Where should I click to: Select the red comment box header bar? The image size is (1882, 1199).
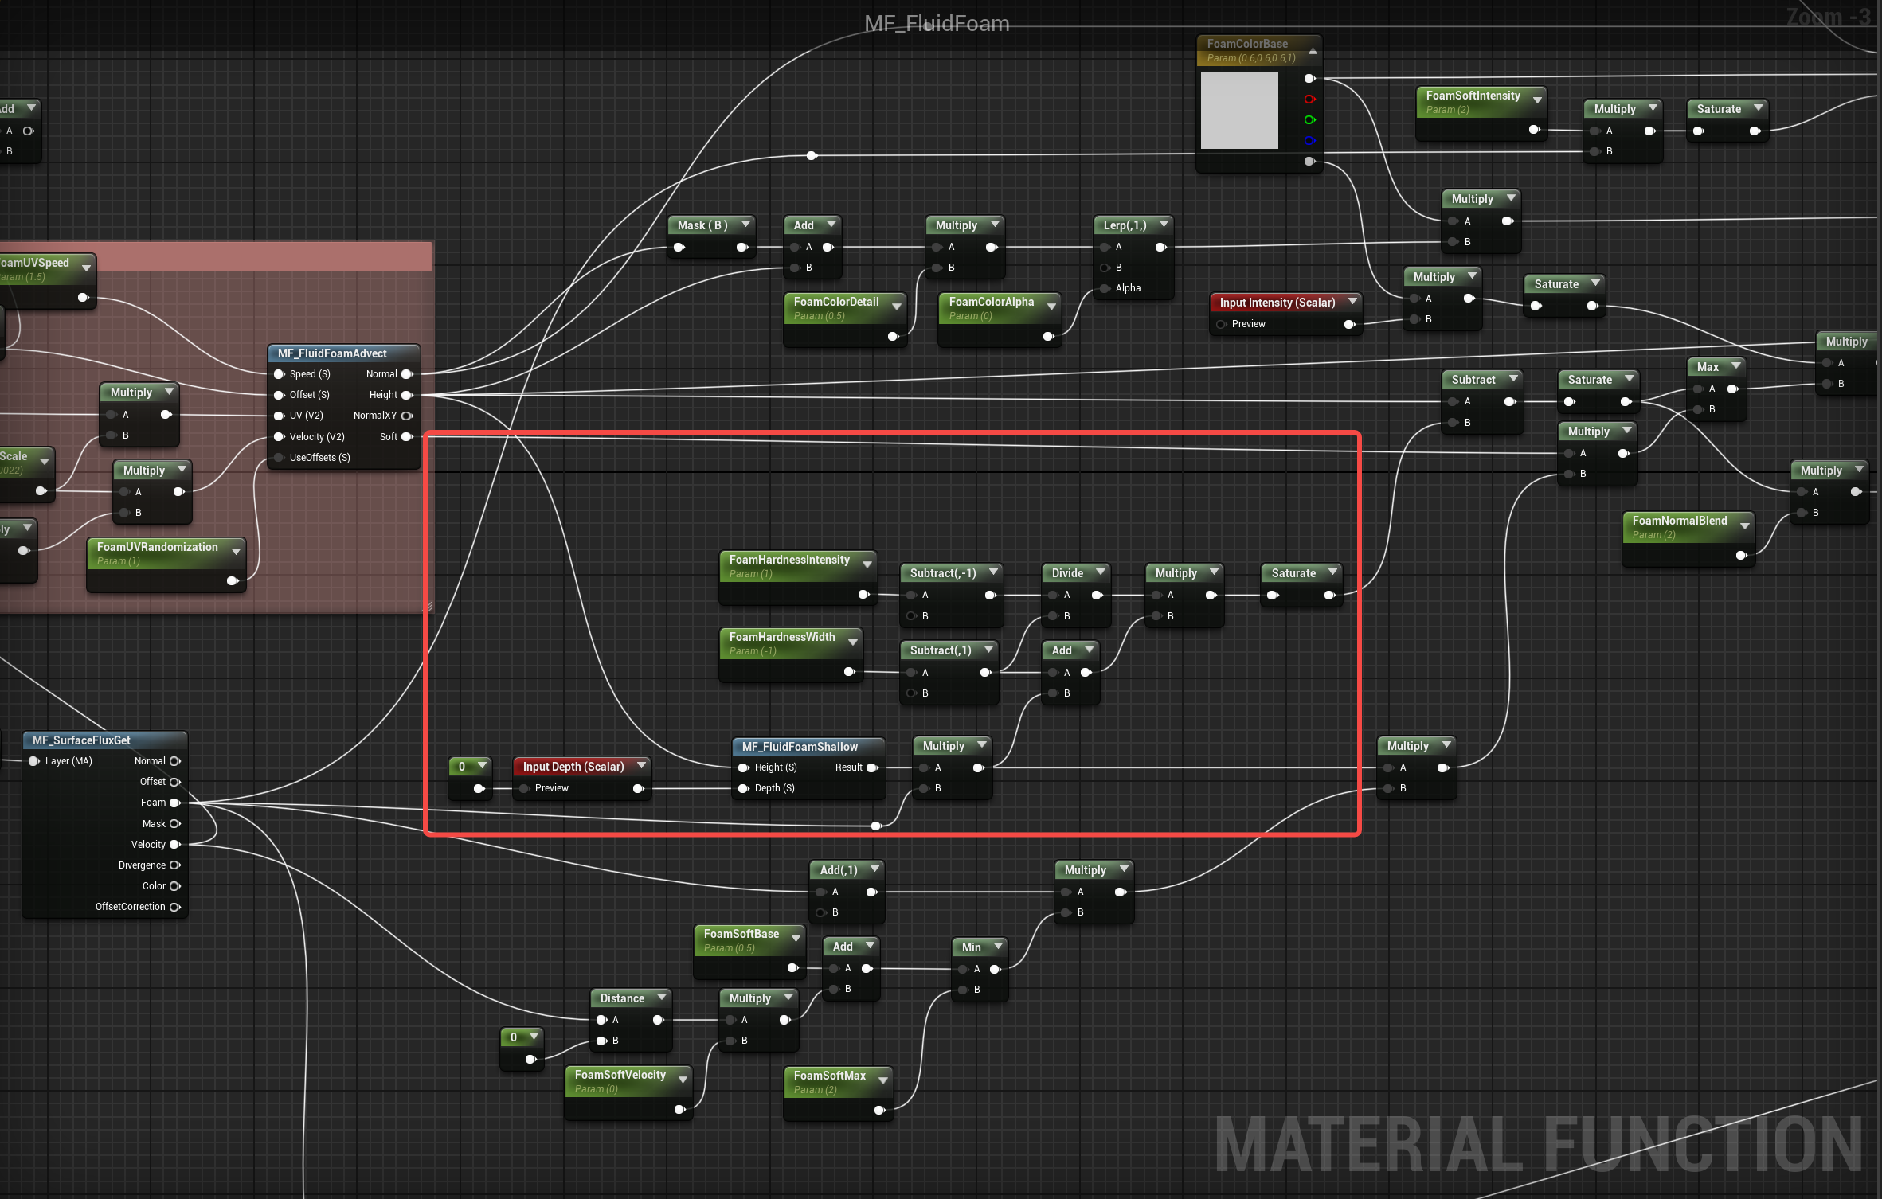[x=263, y=256]
